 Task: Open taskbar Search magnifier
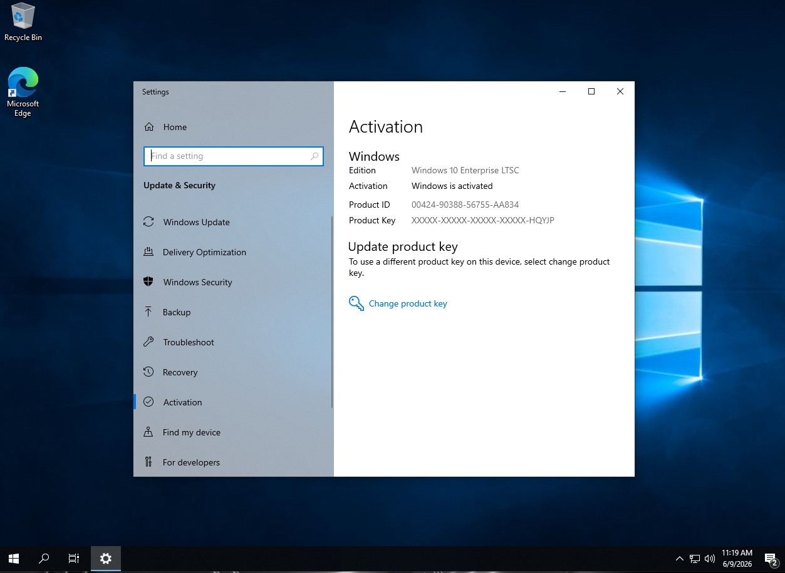pyautogui.click(x=44, y=559)
